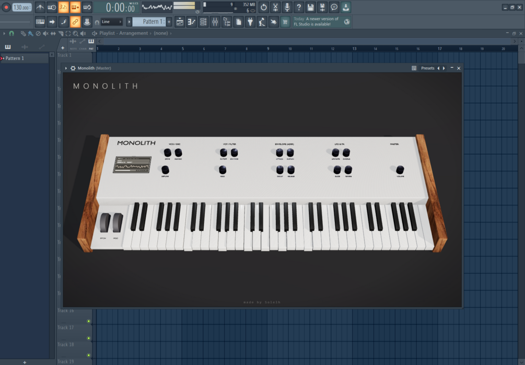
Task: Open Monolith plugin options menu arrow
Action: pos(66,68)
